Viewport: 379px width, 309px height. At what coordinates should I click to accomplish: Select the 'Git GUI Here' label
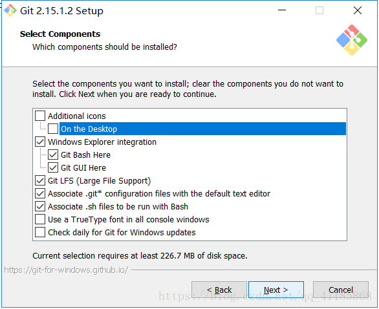coord(83,168)
